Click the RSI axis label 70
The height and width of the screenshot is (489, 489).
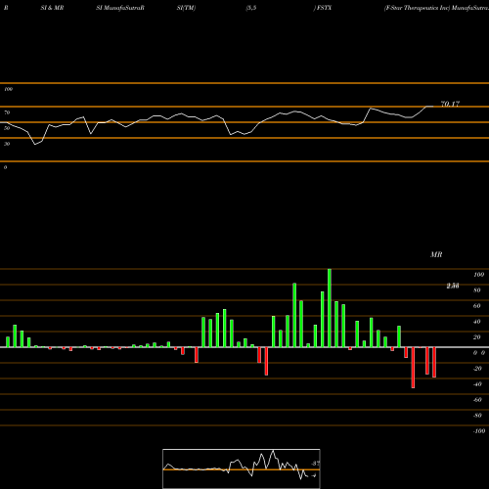click(x=7, y=112)
